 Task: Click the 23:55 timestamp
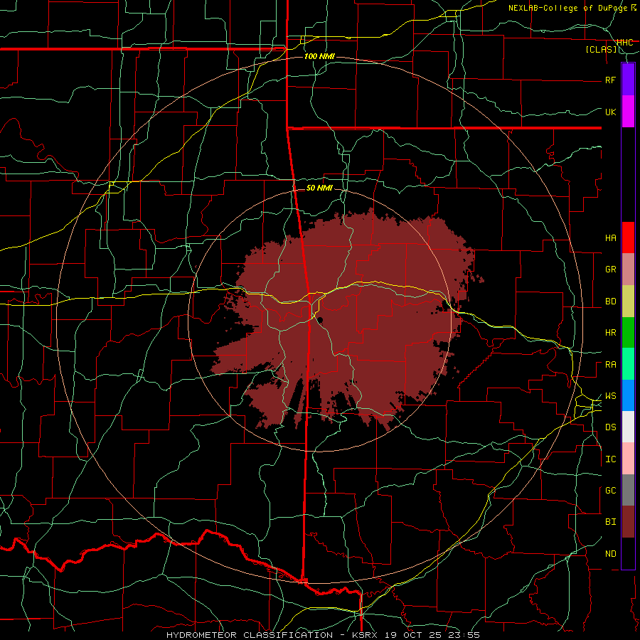click(x=464, y=635)
